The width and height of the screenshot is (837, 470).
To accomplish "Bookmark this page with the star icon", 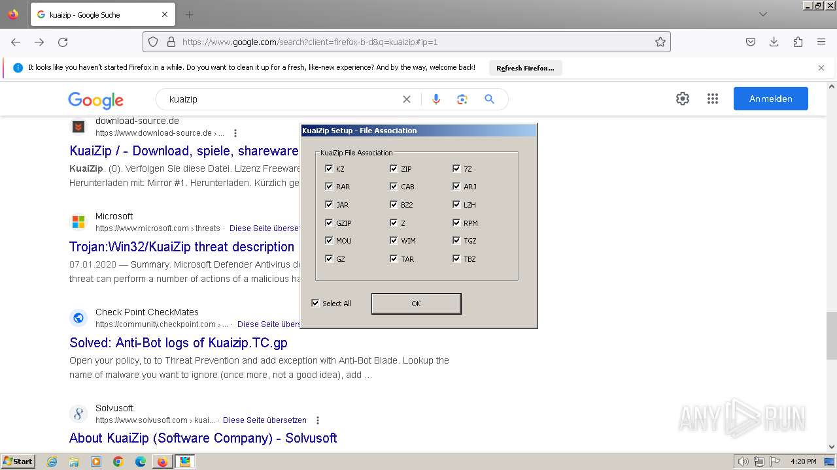I will (660, 42).
